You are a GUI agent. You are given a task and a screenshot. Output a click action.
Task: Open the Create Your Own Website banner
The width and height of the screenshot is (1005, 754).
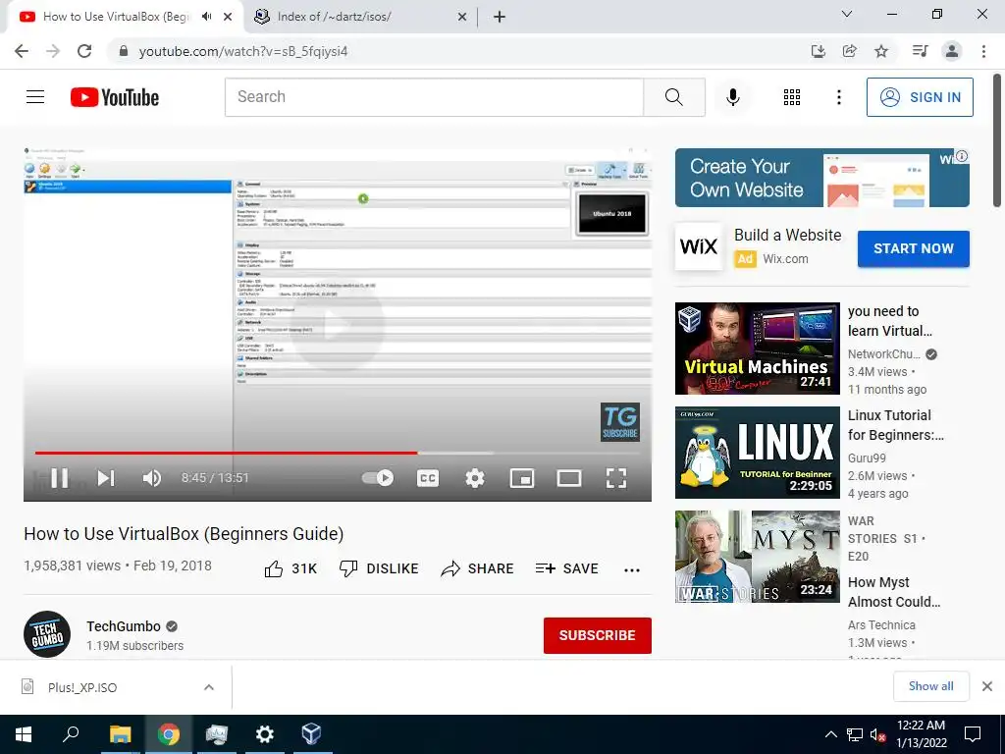[x=821, y=178]
